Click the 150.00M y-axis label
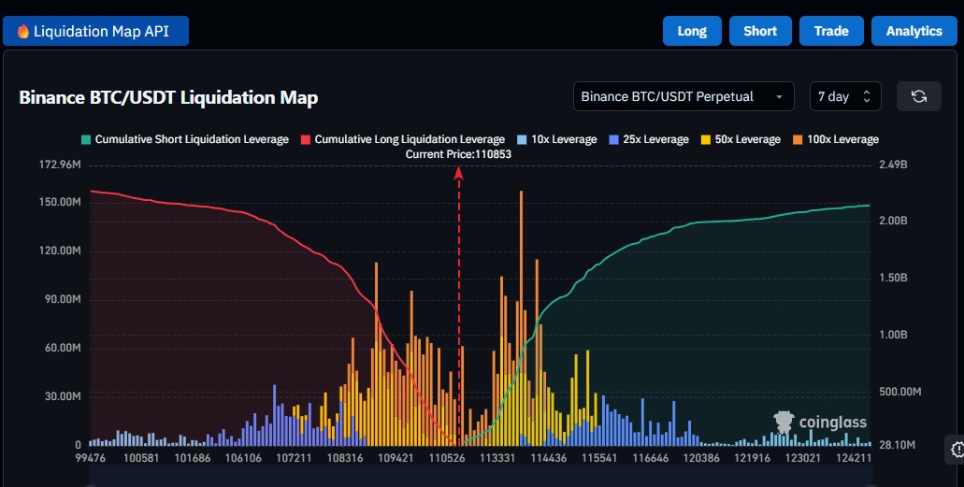Image resolution: width=964 pixels, height=487 pixels. (x=60, y=202)
